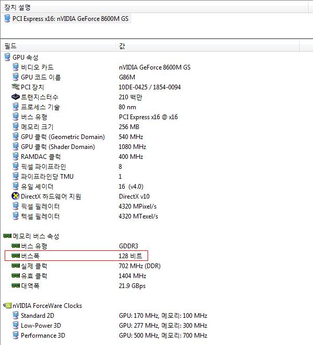Click the value 400 MHz
313x345 pixels.
[131, 157]
